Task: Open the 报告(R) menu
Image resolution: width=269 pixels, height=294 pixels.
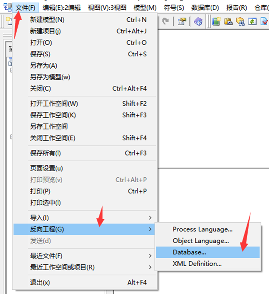Action: [236, 8]
